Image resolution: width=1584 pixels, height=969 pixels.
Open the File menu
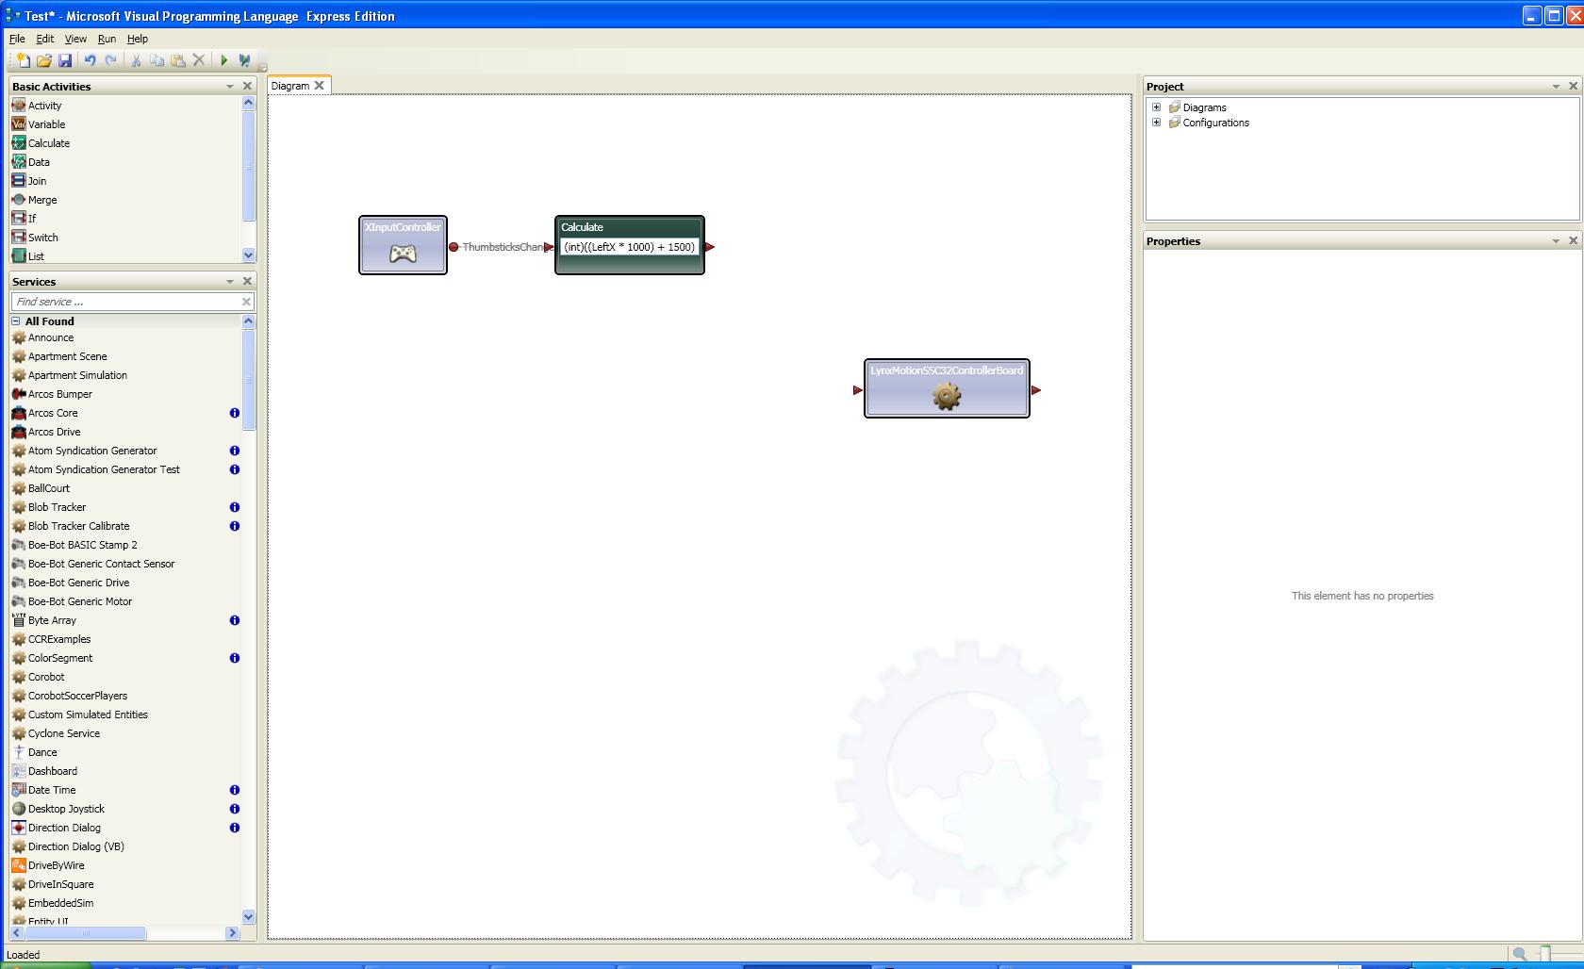tap(17, 39)
